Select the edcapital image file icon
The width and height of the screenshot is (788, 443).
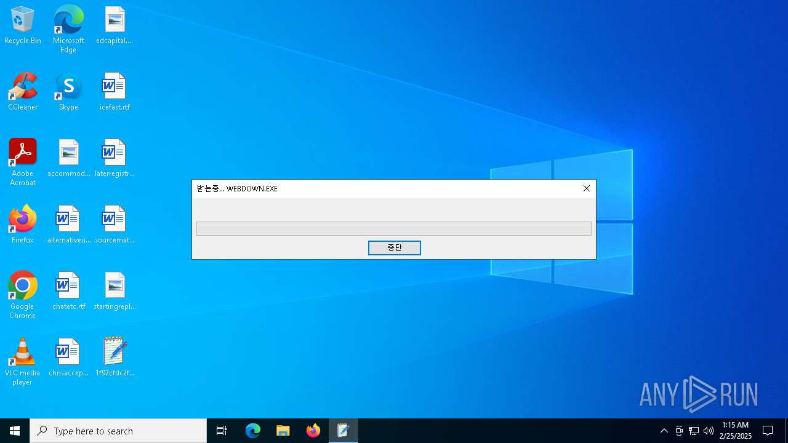coord(115,26)
